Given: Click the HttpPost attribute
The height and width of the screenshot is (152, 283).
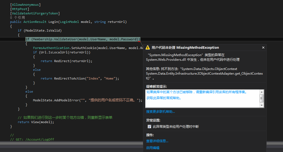Looking at the screenshot, I should pyautogui.click(x=19, y=9).
